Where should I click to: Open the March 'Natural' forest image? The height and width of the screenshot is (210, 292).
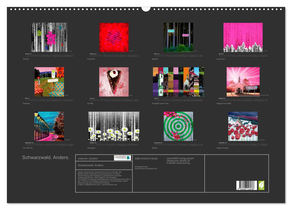point(178,37)
